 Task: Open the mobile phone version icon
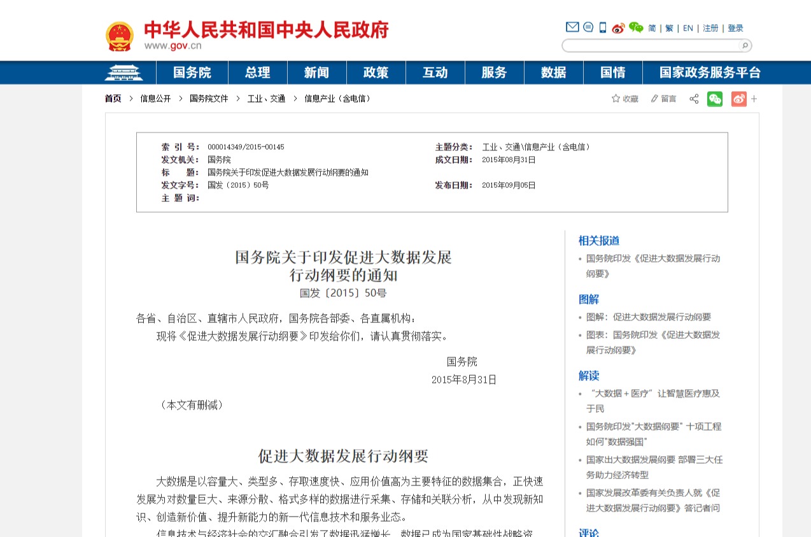pos(603,27)
